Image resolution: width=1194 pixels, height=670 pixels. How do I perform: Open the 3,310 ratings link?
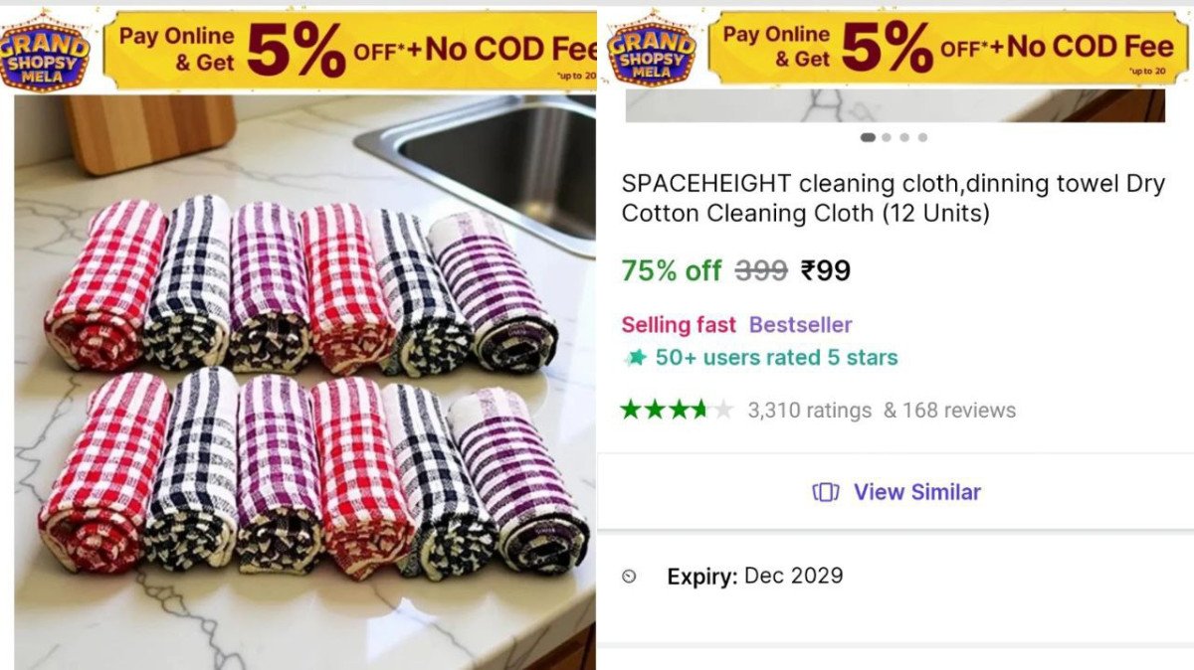pos(809,411)
